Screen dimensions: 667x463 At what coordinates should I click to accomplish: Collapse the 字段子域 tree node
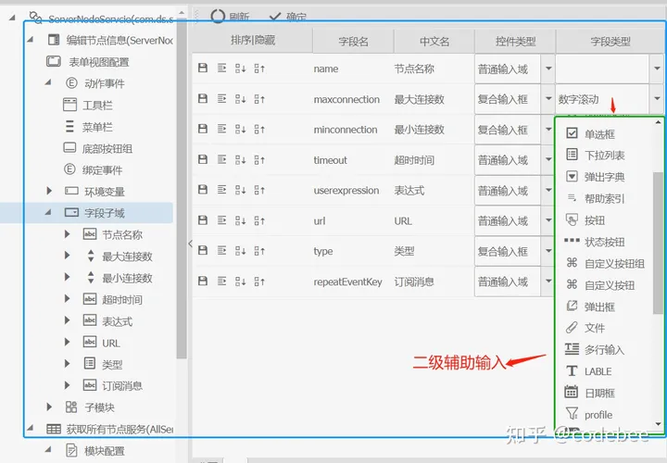click(x=50, y=213)
